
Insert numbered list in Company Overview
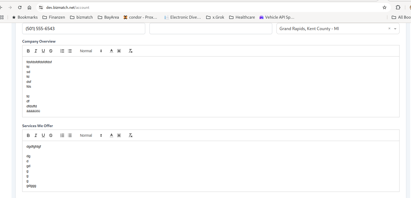click(62, 51)
